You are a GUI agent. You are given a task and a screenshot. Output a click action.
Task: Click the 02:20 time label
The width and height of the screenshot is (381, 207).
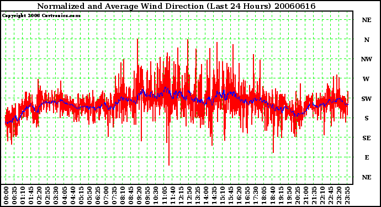[x=39, y=195]
